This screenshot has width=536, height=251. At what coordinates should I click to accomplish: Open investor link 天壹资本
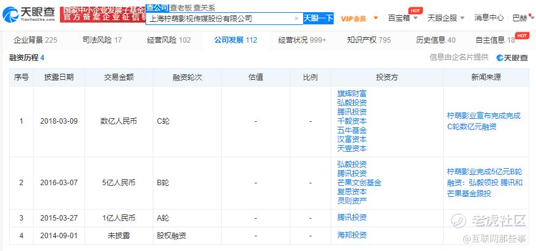point(352,149)
